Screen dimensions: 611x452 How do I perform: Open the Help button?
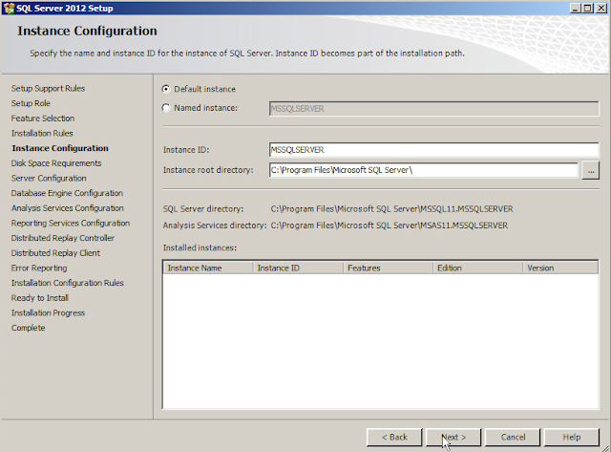[x=572, y=437]
